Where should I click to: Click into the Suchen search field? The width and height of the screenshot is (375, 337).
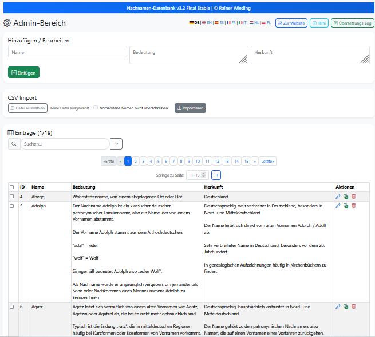pyautogui.click(x=65, y=144)
